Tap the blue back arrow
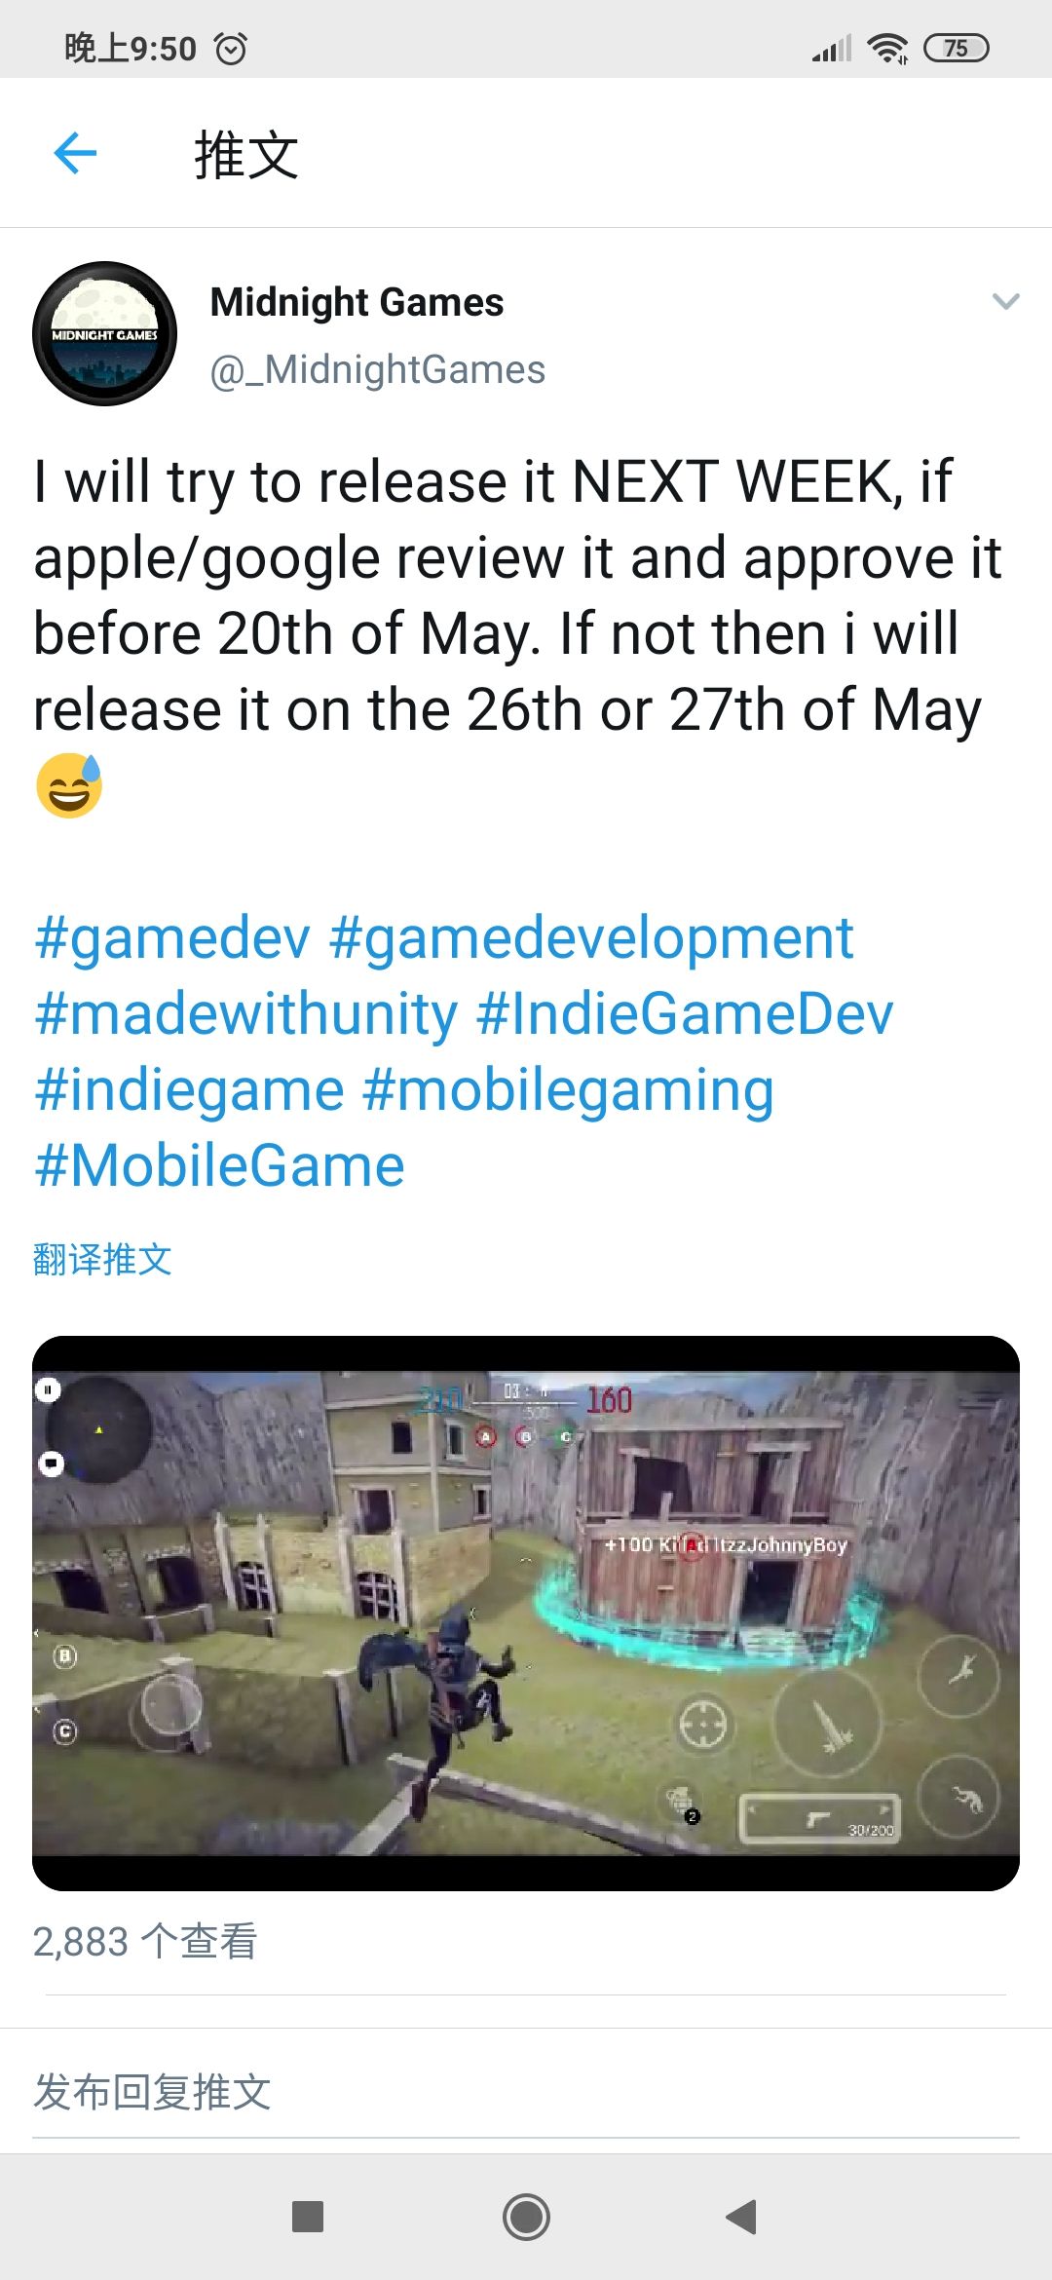This screenshot has width=1052, height=2280. 75,153
